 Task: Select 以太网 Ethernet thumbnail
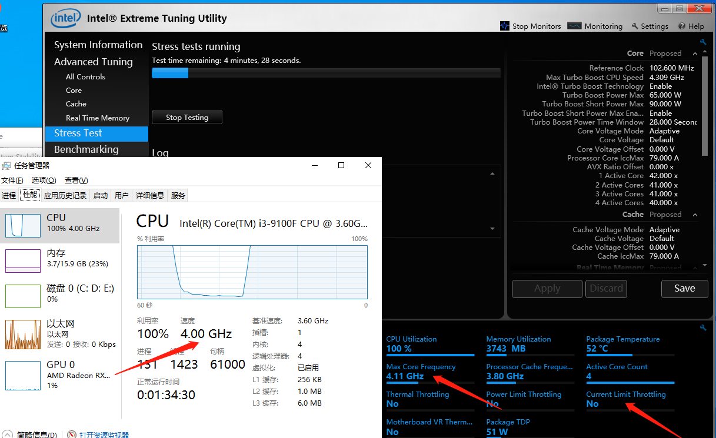coord(23,334)
